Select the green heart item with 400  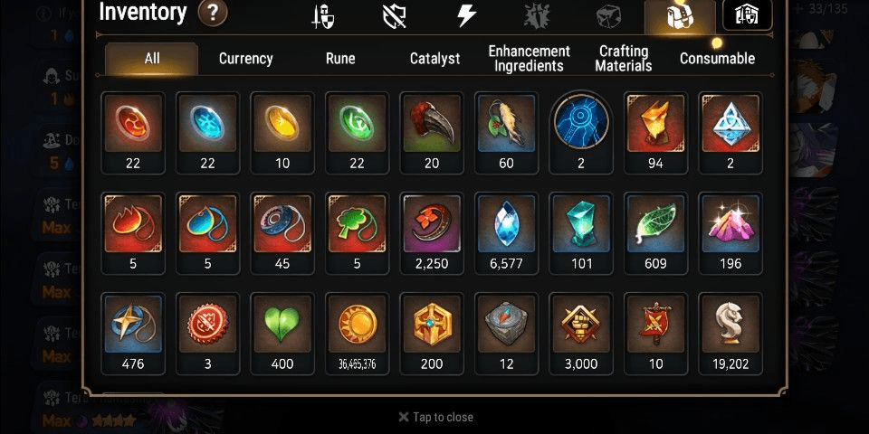point(282,334)
